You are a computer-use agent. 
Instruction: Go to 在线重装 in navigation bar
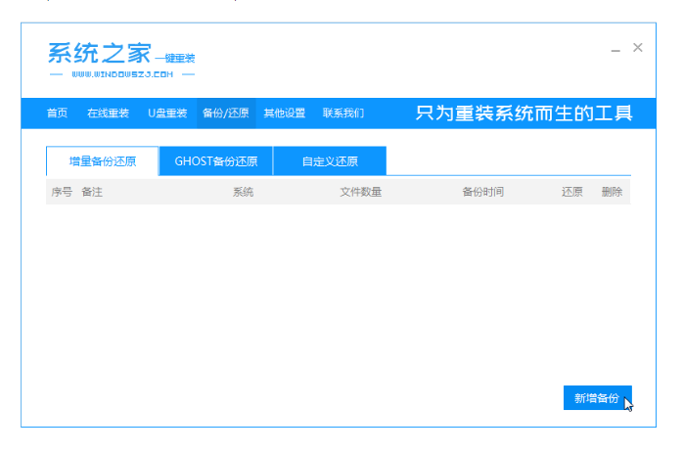click(108, 113)
